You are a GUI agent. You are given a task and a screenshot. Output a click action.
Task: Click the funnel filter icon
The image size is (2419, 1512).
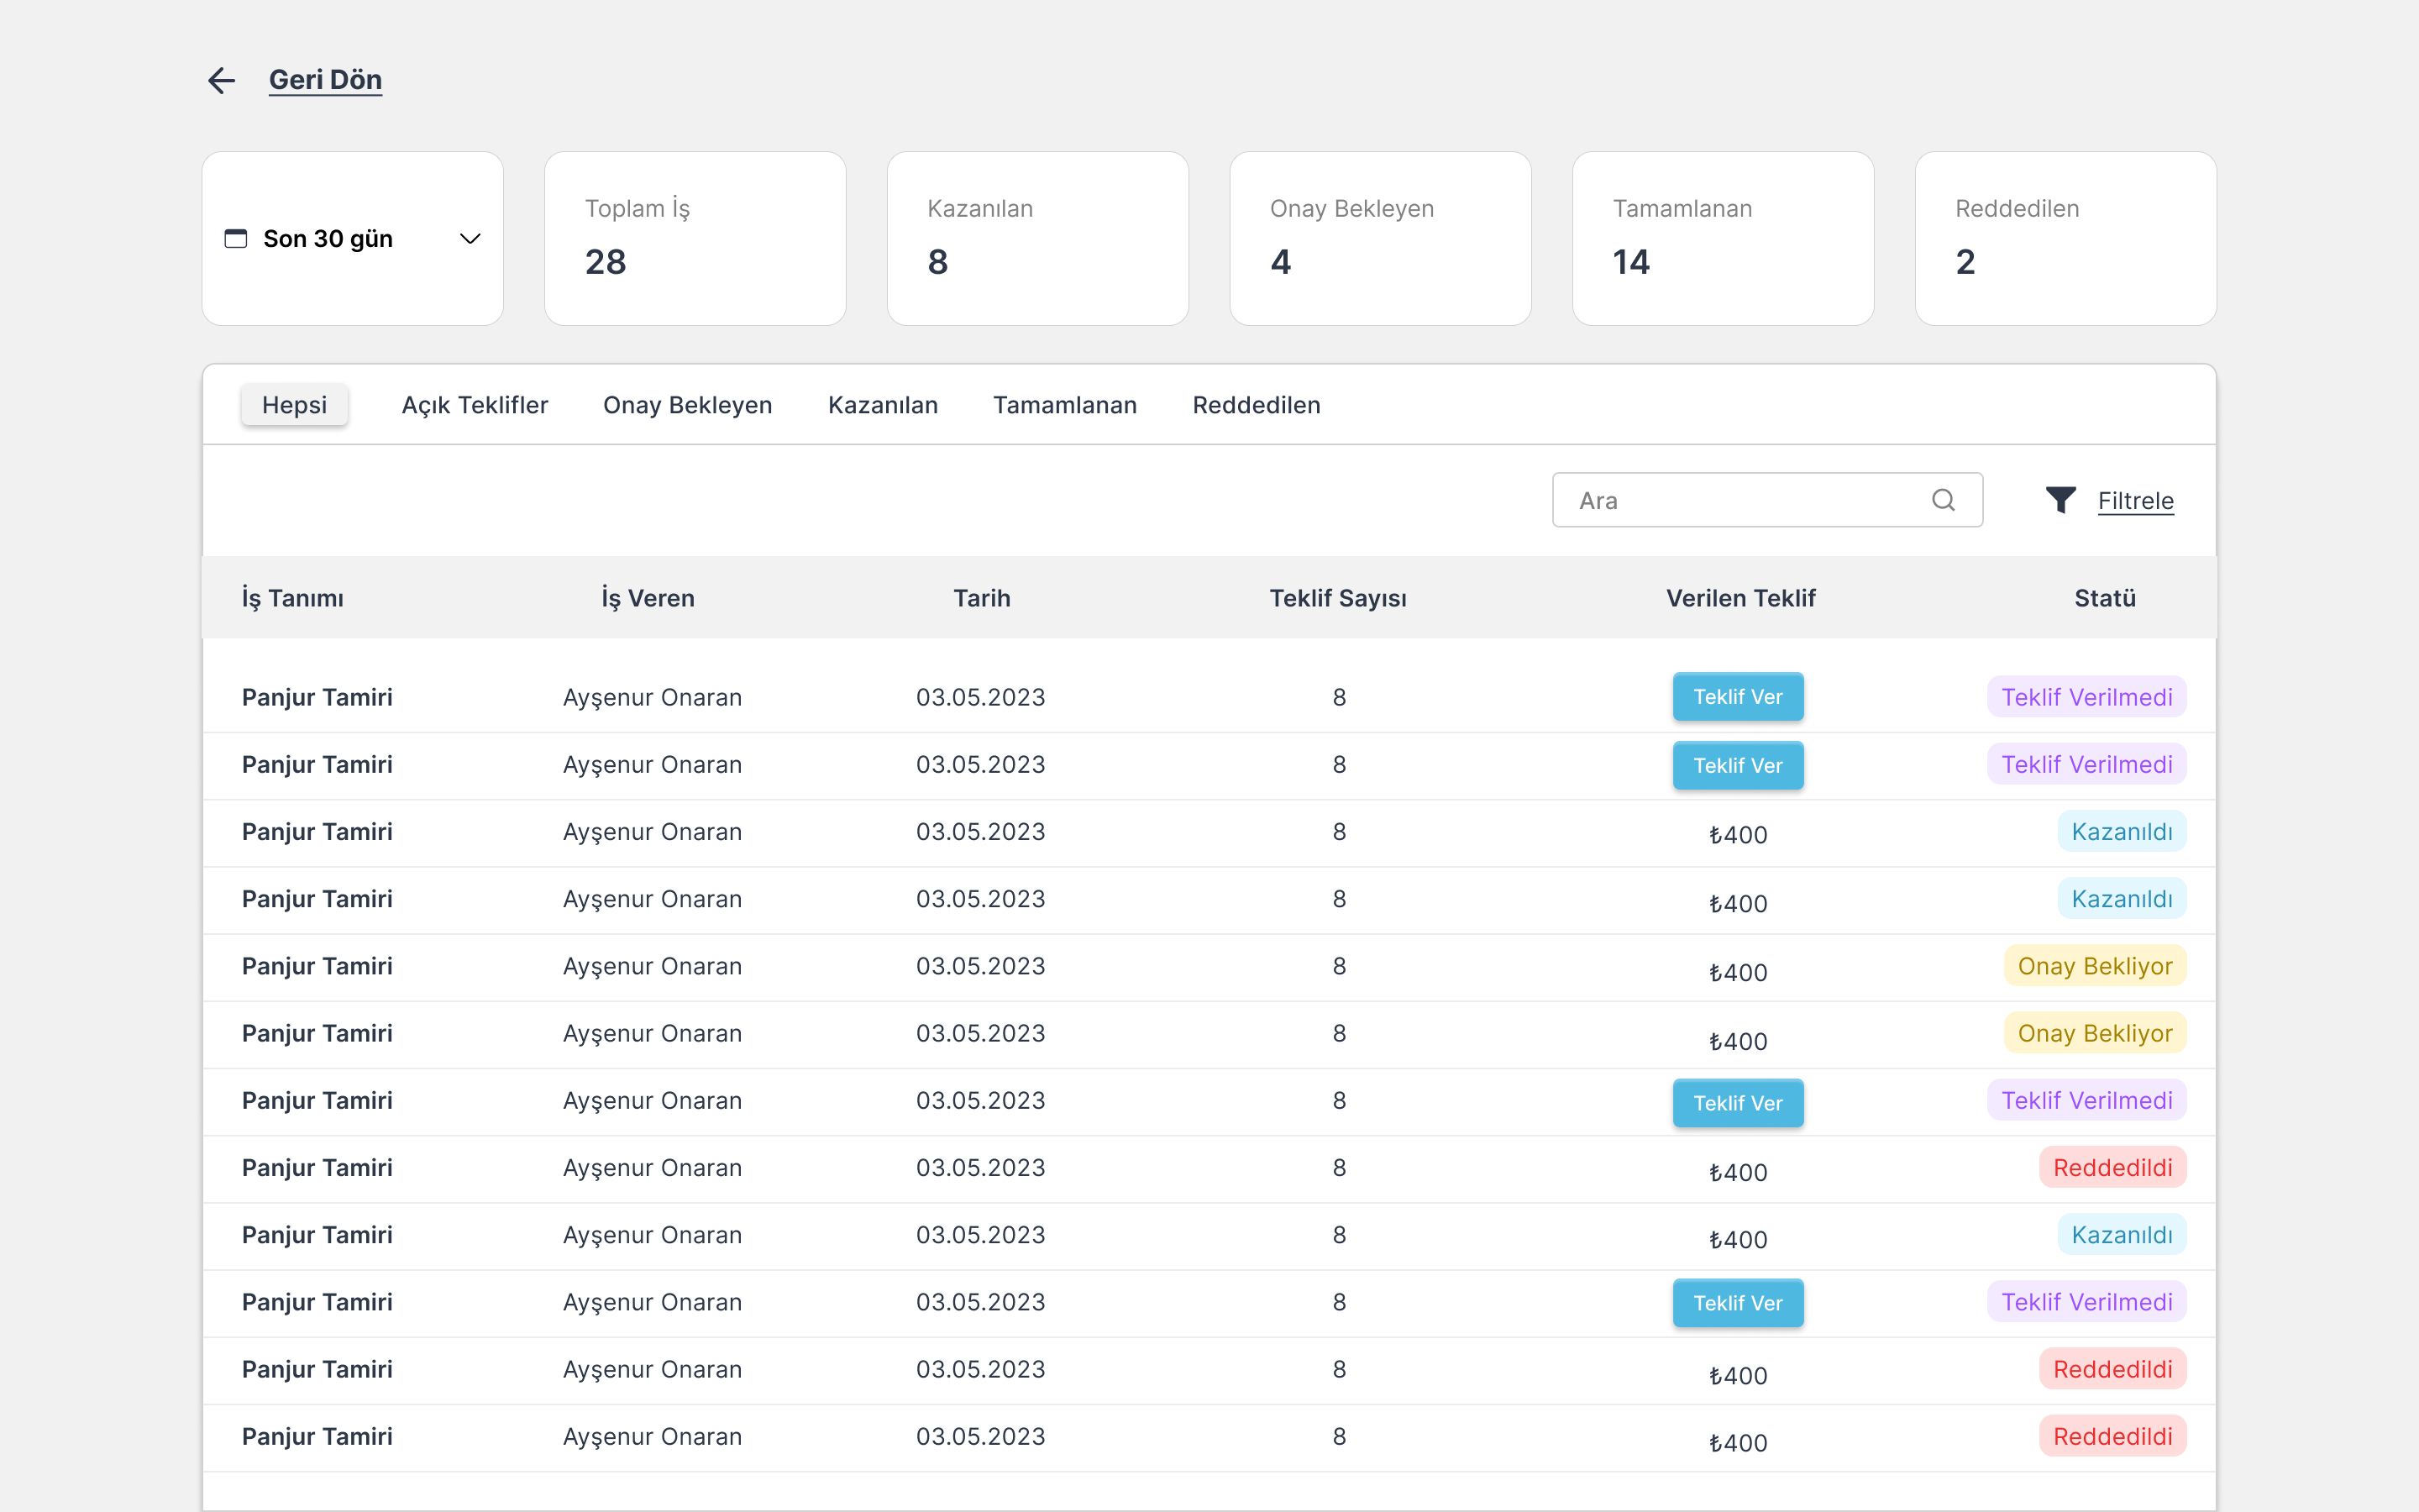point(2060,500)
